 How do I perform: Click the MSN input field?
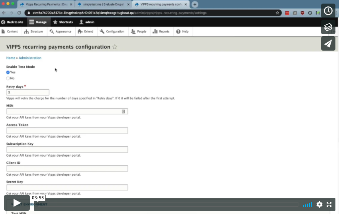coord(67,112)
